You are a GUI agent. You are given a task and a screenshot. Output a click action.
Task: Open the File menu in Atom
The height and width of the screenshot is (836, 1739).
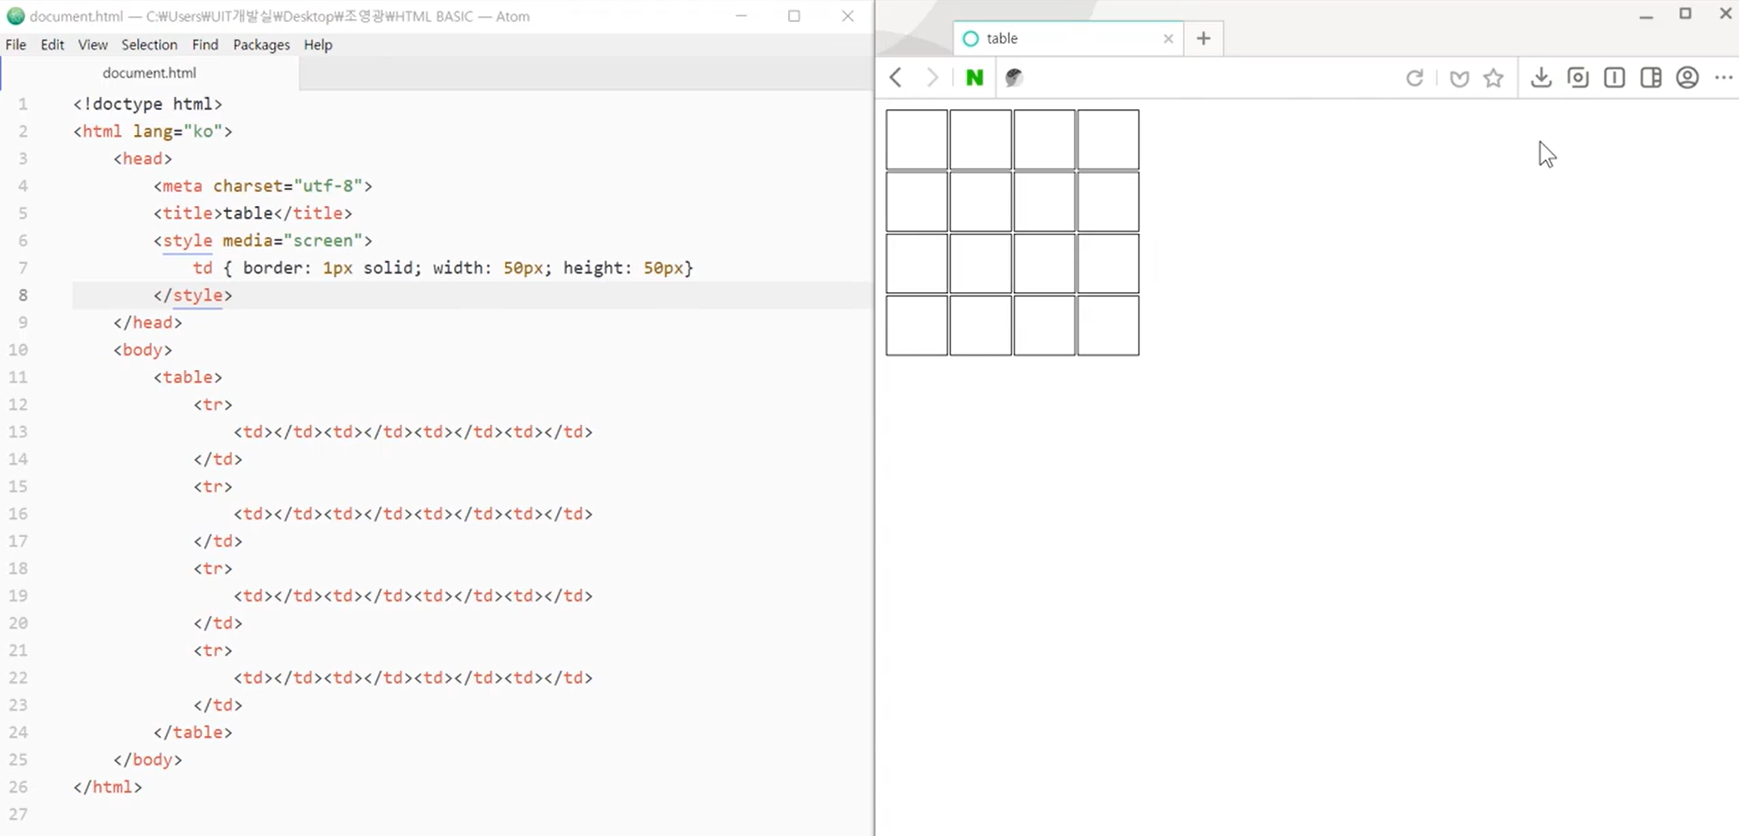(x=15, y=45)
